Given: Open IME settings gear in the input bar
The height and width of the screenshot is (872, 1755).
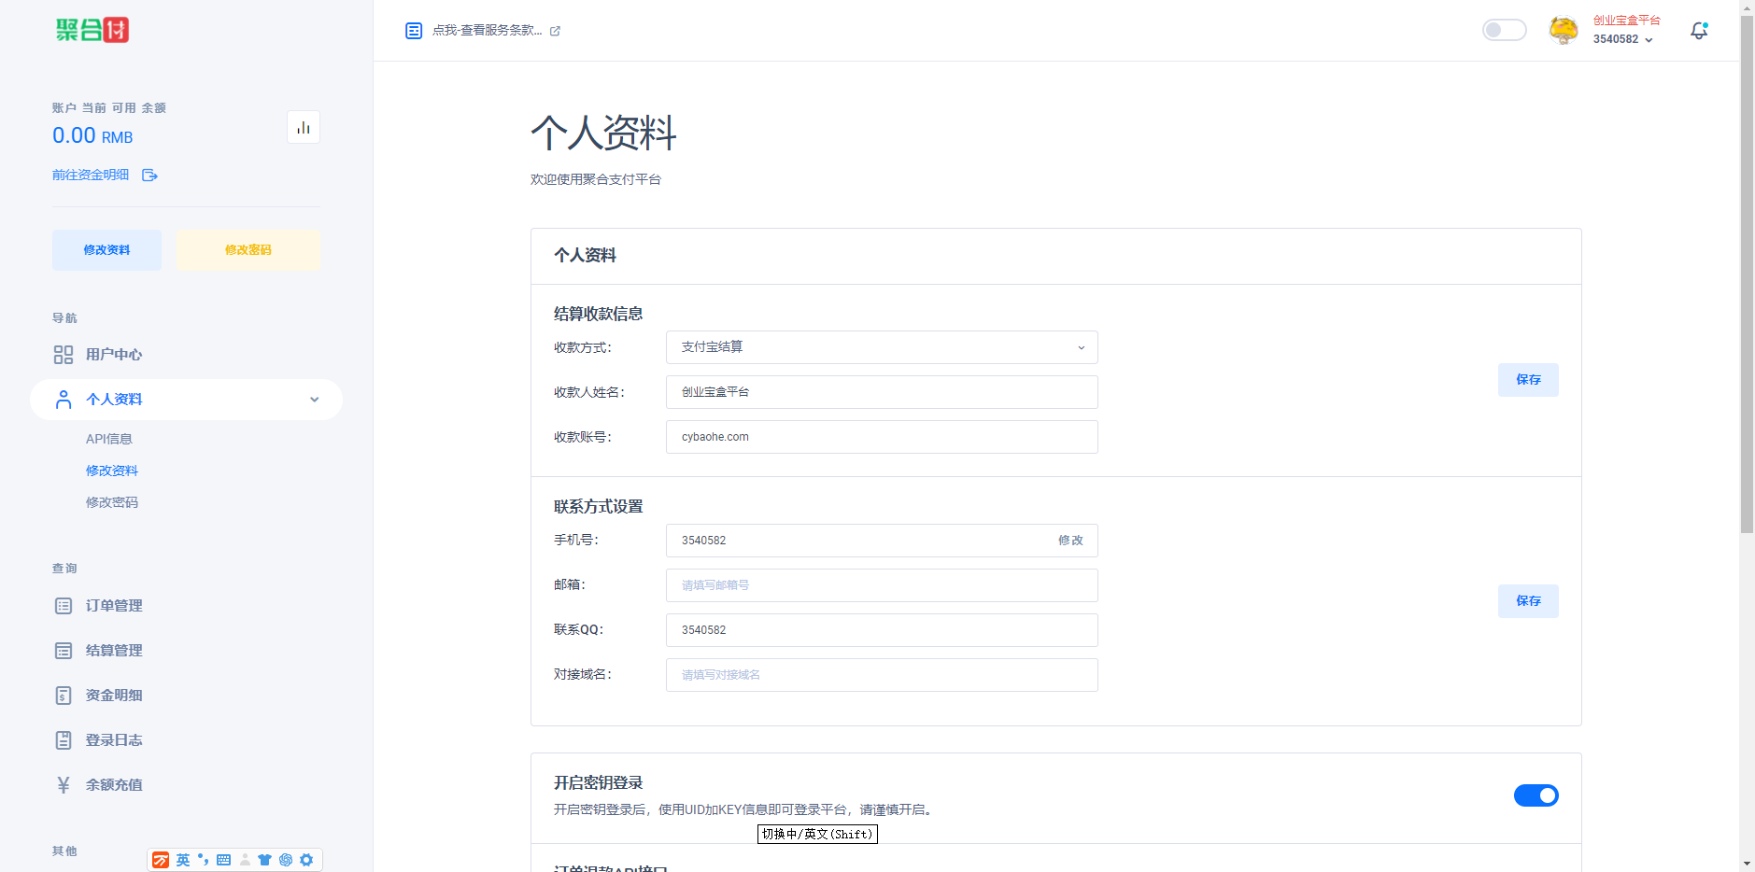Looking at the screenshot, I should [x=306, y=860].
